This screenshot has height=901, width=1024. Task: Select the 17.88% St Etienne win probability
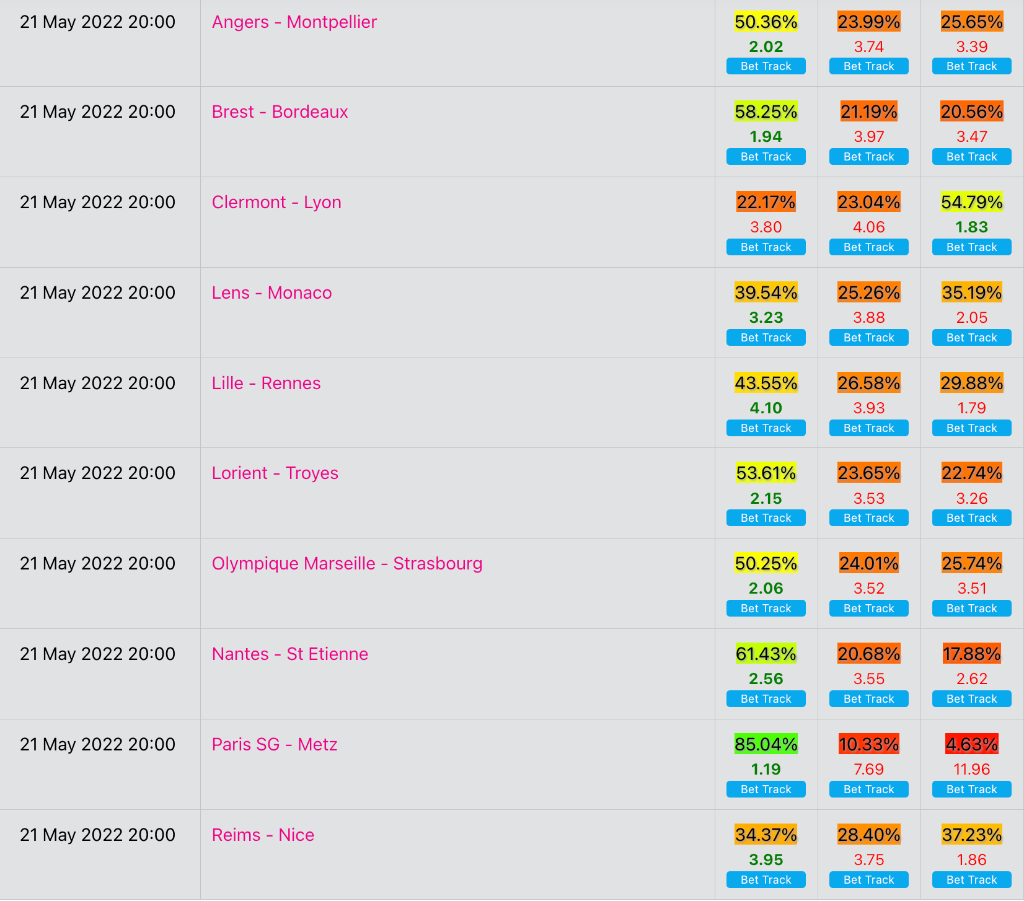[972, 654]
